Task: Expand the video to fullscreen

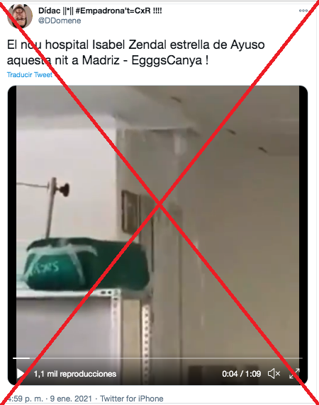Action: click(x=294, y=373)
